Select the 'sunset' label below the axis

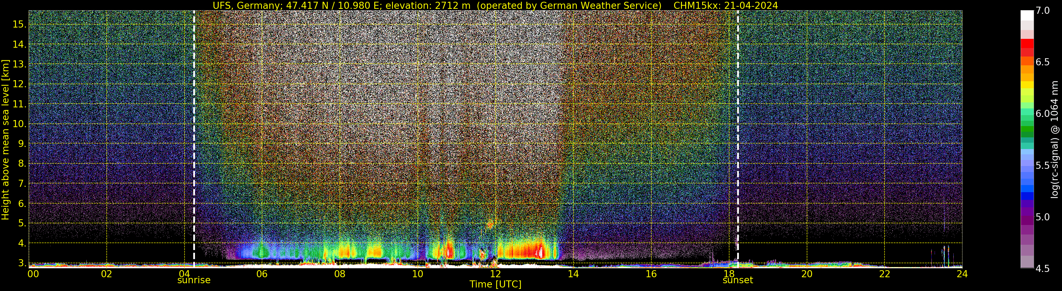737,280
